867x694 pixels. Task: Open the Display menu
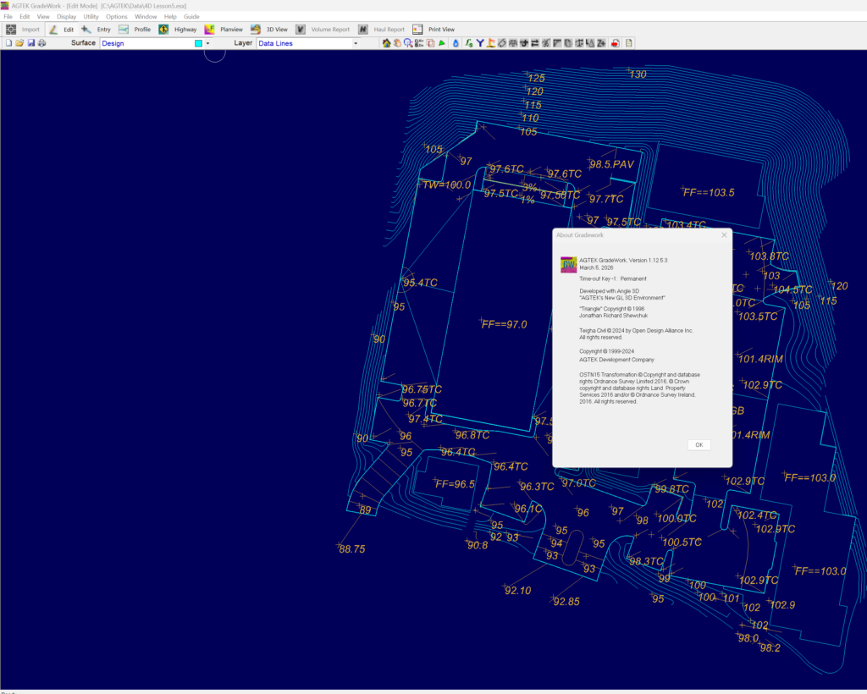(x=66, y=17)
